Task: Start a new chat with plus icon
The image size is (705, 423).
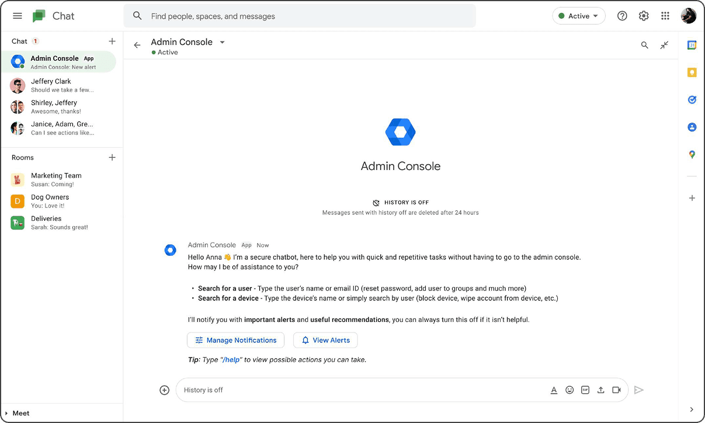Action: [x=112, y=41]
